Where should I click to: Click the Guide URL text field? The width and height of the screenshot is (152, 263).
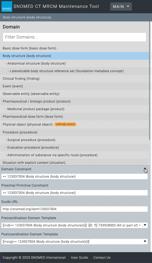(74, 209)
